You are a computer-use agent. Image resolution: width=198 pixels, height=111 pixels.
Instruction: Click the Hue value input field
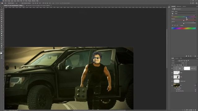coord(194,16)
